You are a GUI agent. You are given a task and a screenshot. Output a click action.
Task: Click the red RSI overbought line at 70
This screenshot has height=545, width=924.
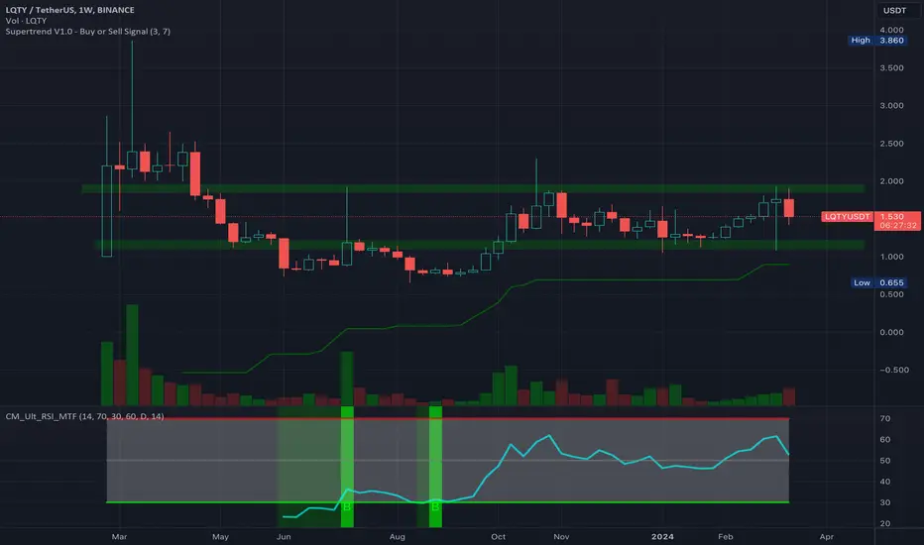click(x=448, y=418)
